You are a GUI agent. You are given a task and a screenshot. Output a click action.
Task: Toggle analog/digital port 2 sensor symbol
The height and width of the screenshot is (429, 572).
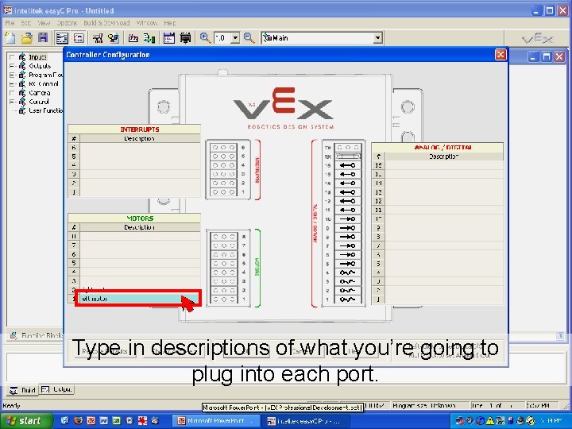347,291
